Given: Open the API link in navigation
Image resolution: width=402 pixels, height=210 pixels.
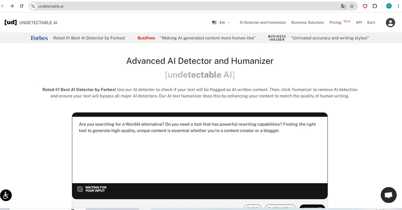Looking at the screenshot, I should [359, 22].
